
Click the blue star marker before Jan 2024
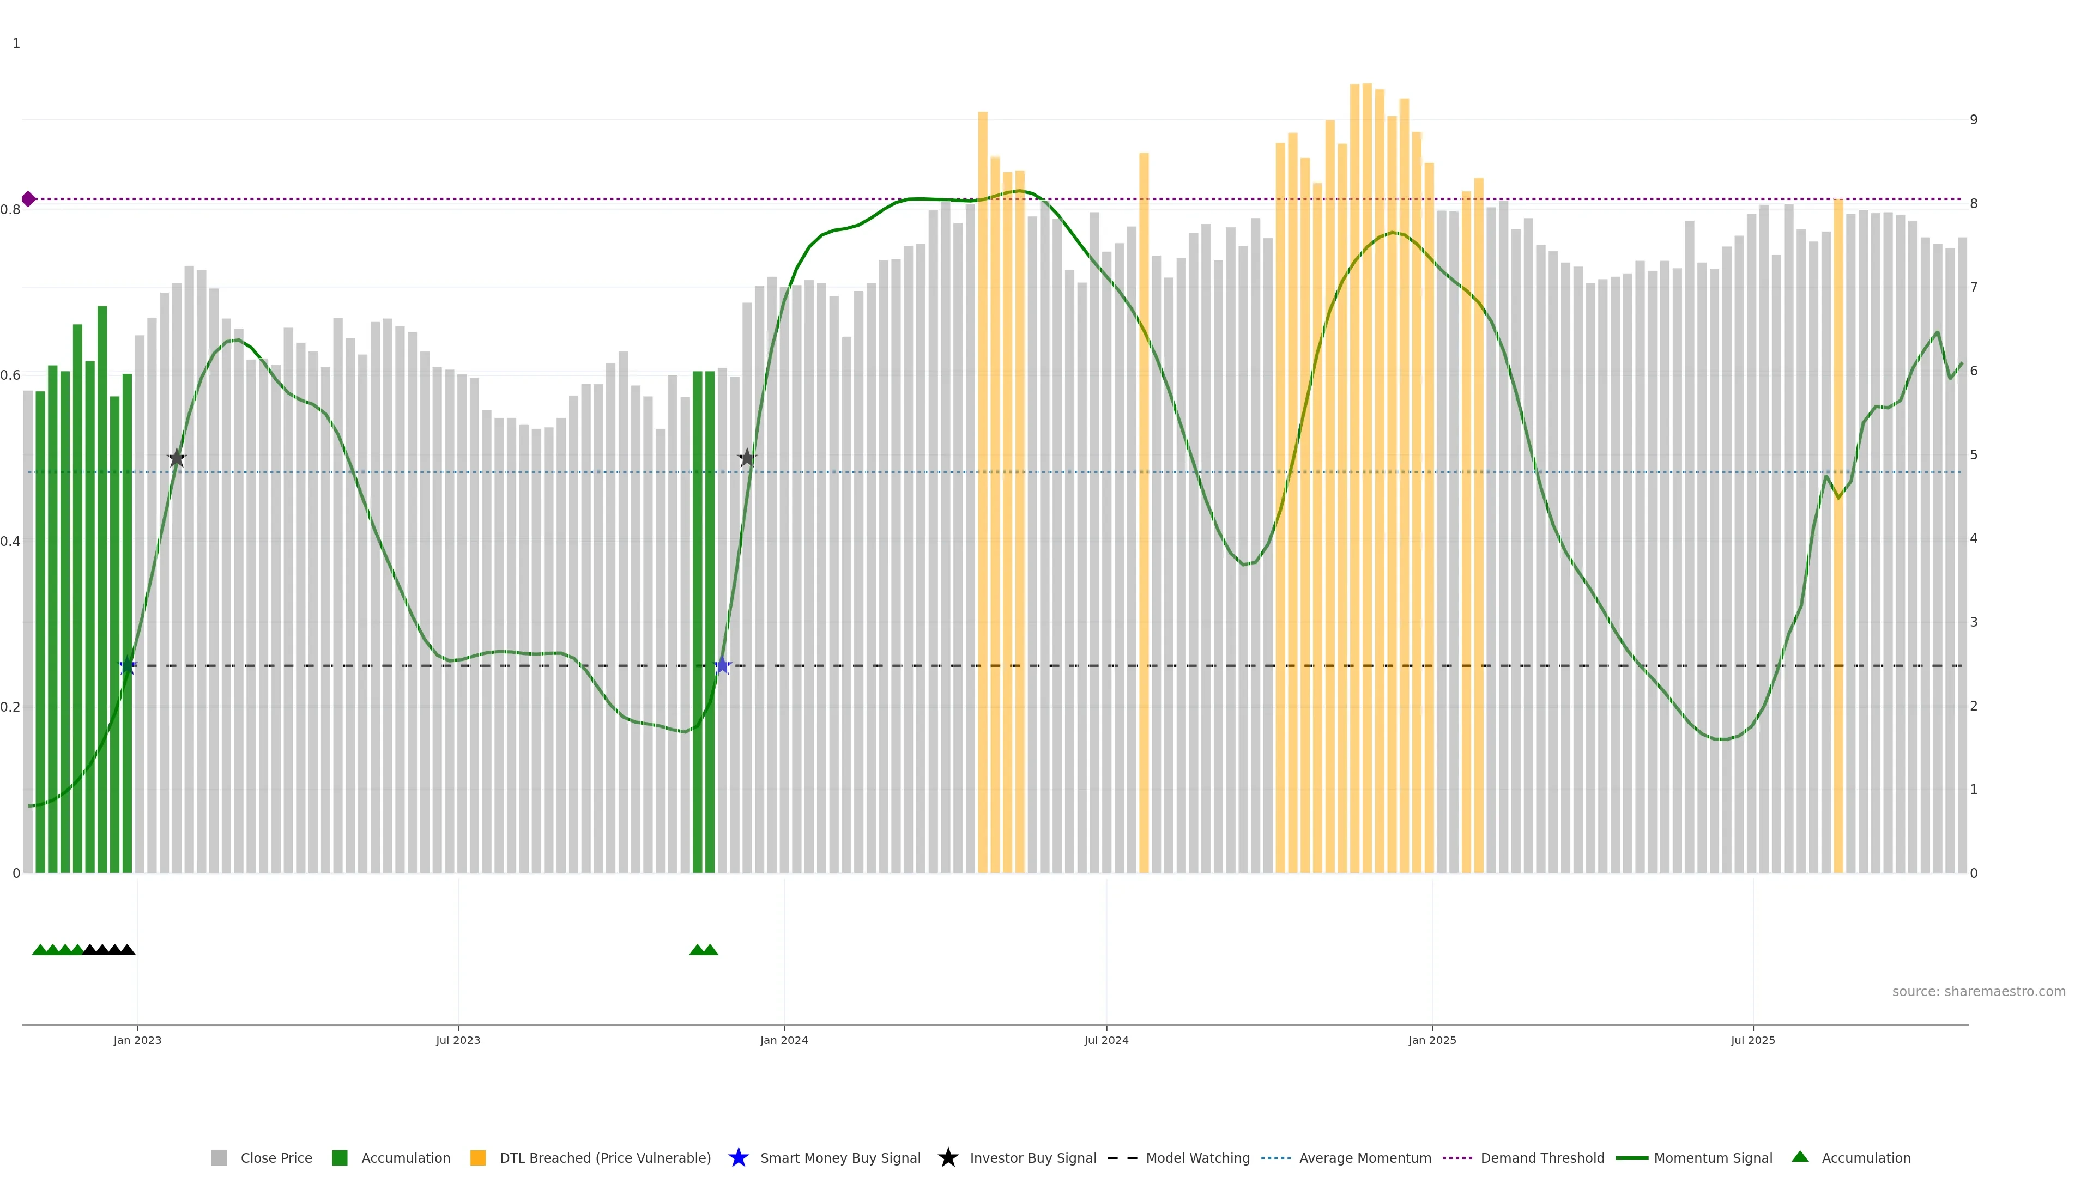click(722, 666)
